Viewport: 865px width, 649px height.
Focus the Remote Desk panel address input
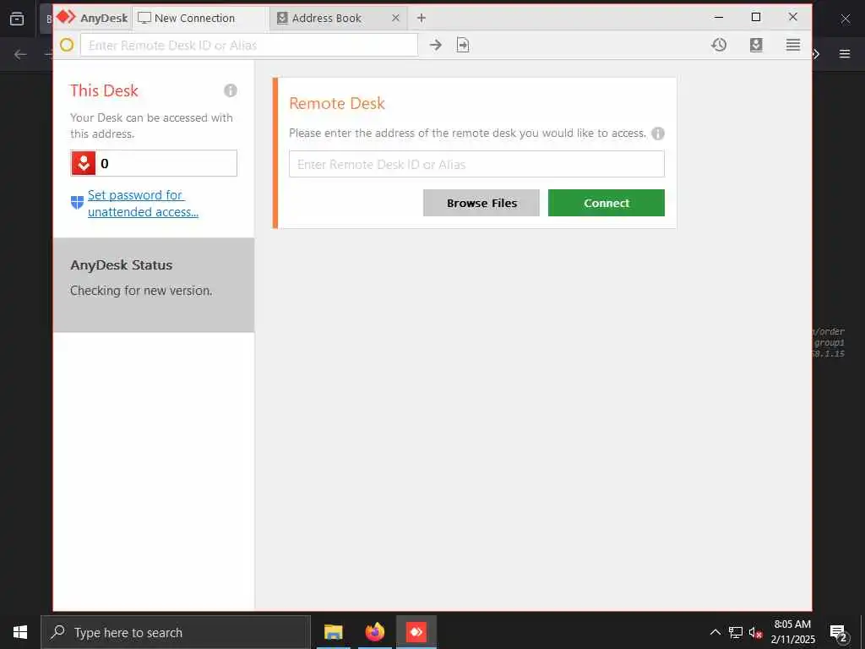coord(476,164)
